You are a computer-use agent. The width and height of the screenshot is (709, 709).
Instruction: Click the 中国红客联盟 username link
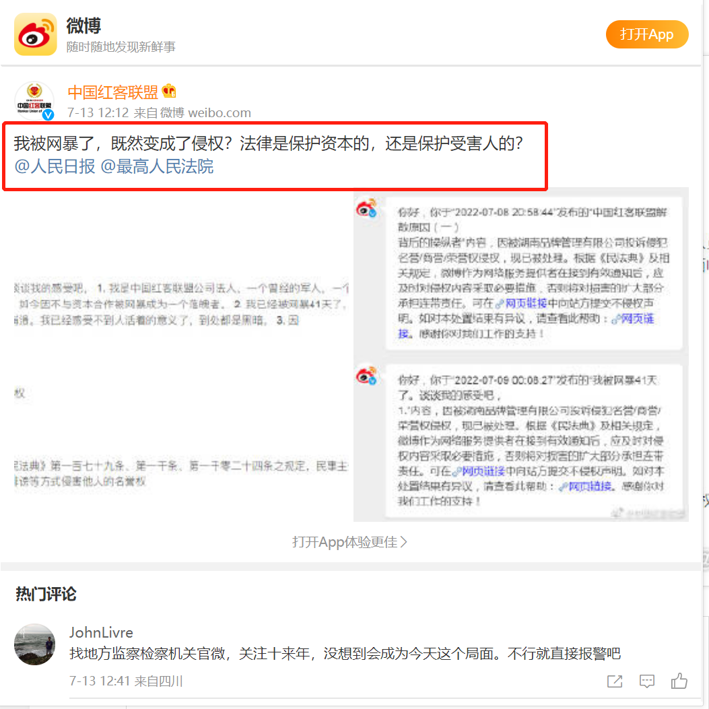pos(112,92)
